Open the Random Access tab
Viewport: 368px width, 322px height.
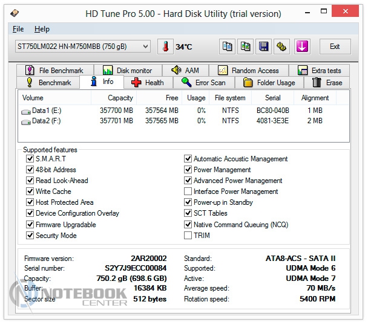pos(248,71)
